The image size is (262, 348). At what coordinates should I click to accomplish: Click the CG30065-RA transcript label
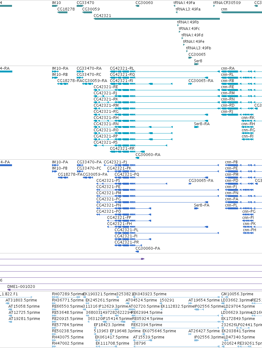click(x=201, y=81)
